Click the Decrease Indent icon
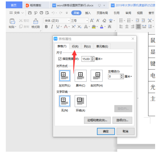The image size is (158, 152). (137, 21)
